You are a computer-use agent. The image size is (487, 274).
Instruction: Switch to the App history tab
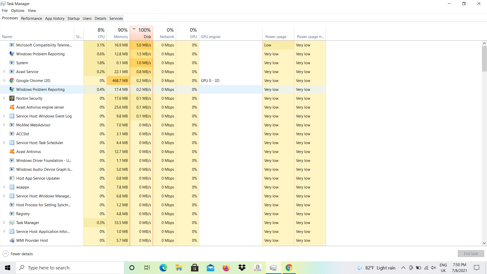(x=55, y=19)
